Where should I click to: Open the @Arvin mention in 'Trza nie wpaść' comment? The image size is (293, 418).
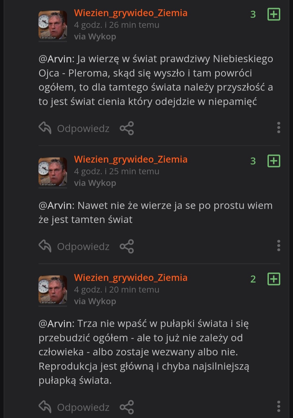(56, 324)
